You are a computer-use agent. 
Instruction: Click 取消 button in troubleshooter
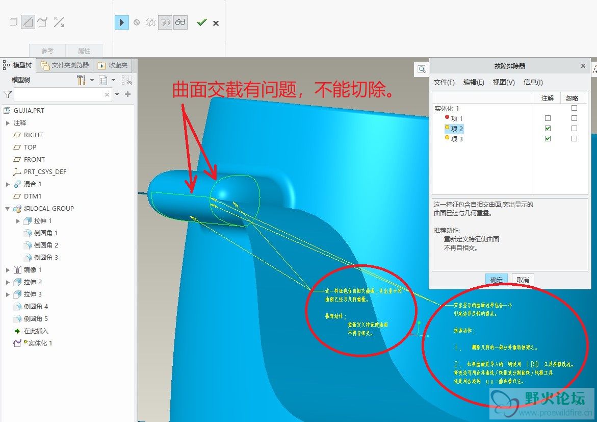pyautogui.click(x=523, y=280)
